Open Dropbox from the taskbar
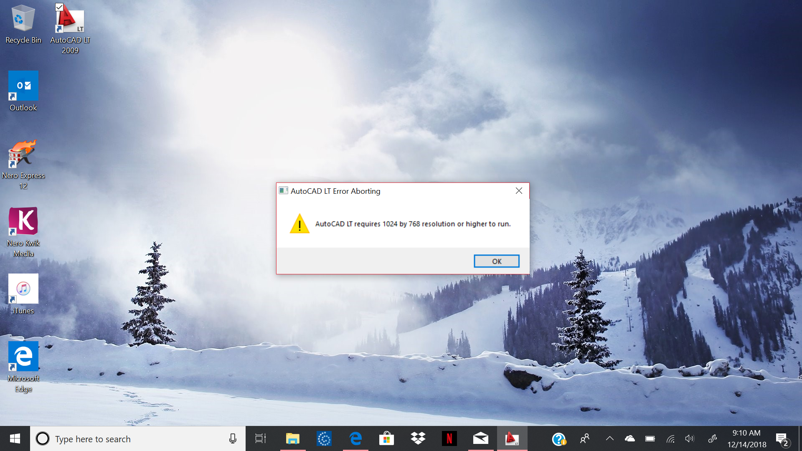This screenshot has width=802, height=451. pyautogui.click(x=418, y=438)
